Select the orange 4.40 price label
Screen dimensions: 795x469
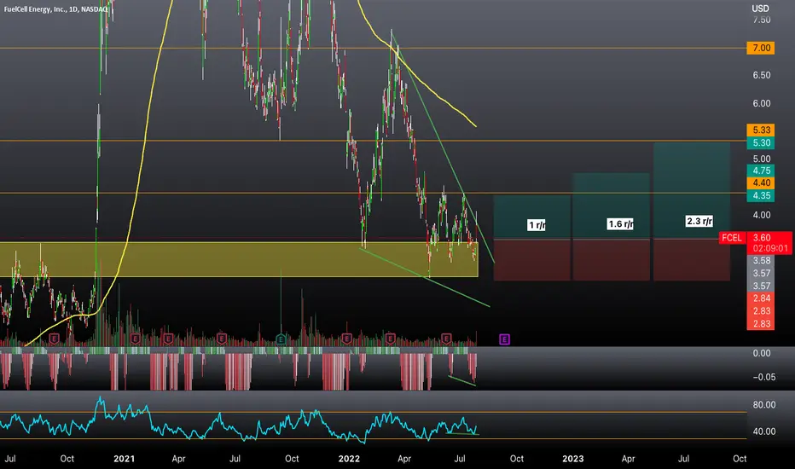(x=761, y=183)
